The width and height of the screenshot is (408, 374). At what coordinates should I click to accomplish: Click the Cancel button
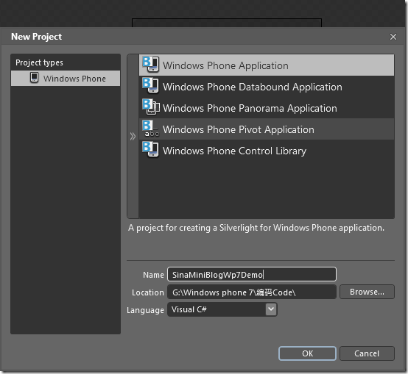coord(367,353)
